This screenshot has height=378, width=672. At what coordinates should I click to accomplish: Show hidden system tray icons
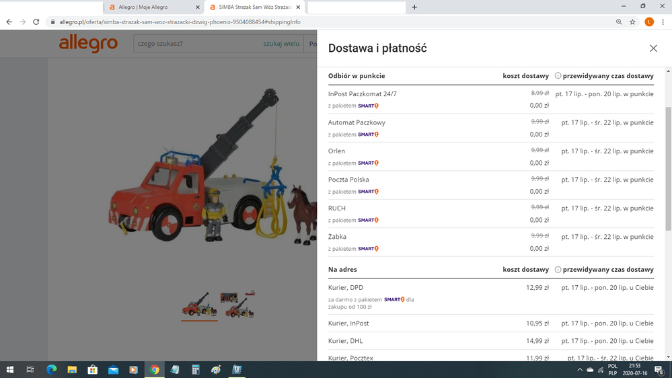(x=580, y=369)
